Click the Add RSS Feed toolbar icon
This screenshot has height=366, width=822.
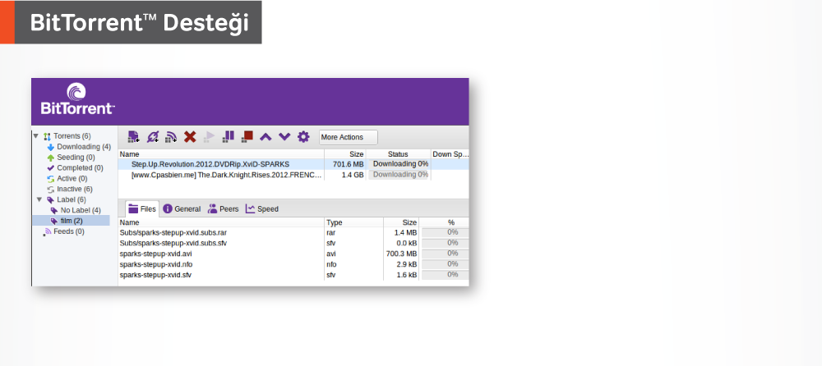coord(171,137)
